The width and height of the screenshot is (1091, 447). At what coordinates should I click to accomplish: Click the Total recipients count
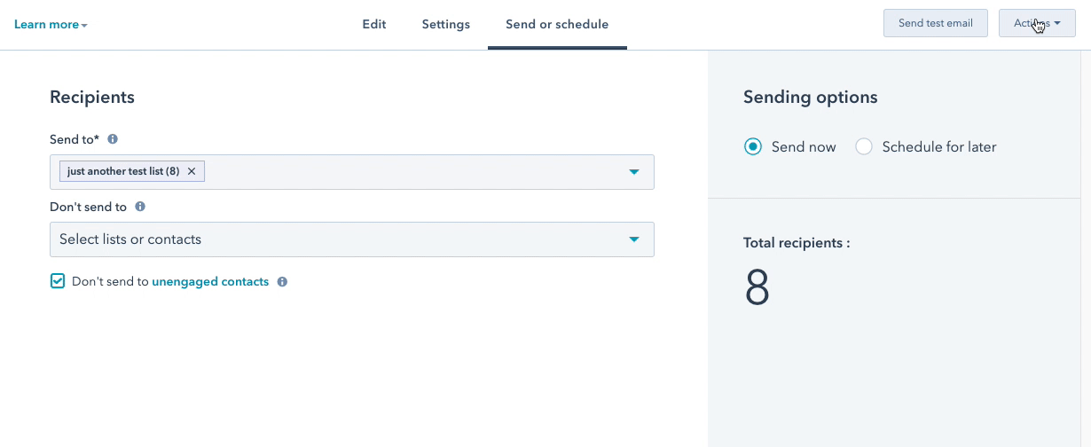(757, 288)
